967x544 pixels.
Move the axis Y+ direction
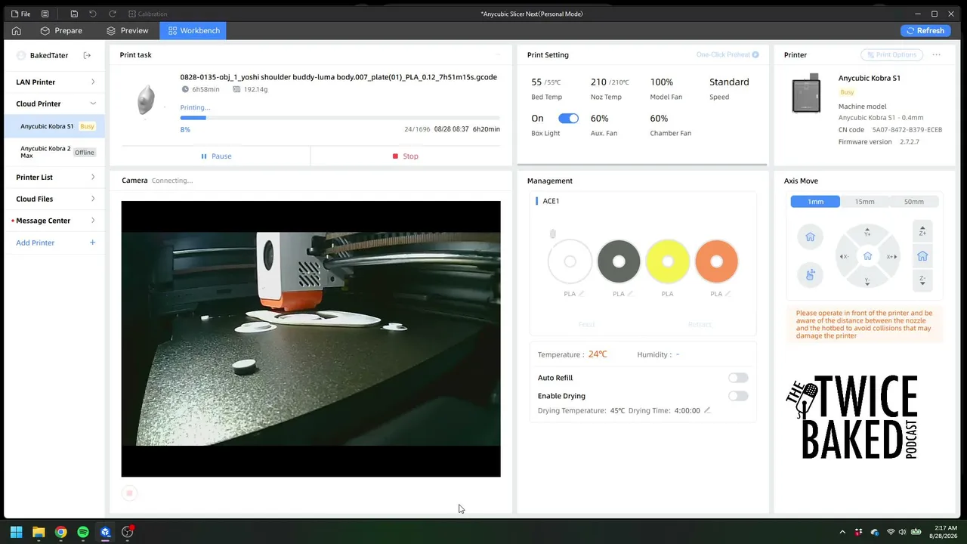[867, 232]
